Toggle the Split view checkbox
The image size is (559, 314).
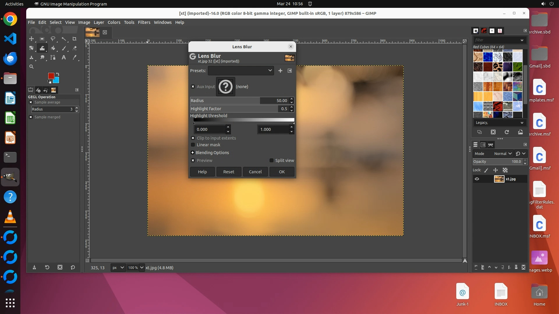[x=271, y=160]
